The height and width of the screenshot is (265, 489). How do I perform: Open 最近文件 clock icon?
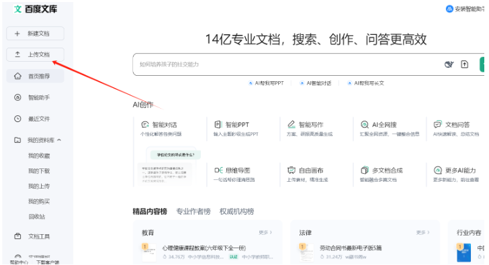(x=17, y=119)
